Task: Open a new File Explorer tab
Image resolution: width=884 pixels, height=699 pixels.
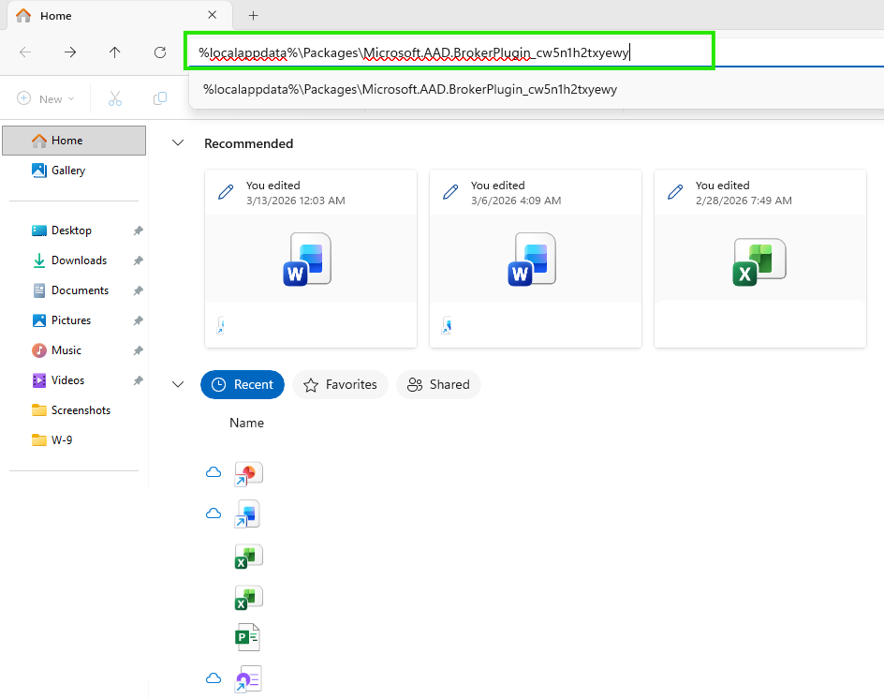Action: 253,16
